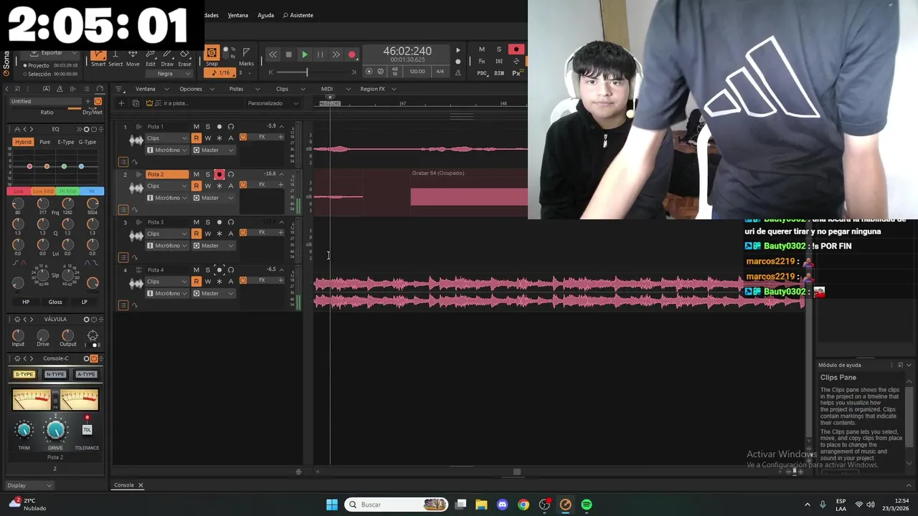Image resolution: width=918 pixels, height=516 pixels.
Task: Select the Pista 2 track name
Action: [x=167, y=174]
